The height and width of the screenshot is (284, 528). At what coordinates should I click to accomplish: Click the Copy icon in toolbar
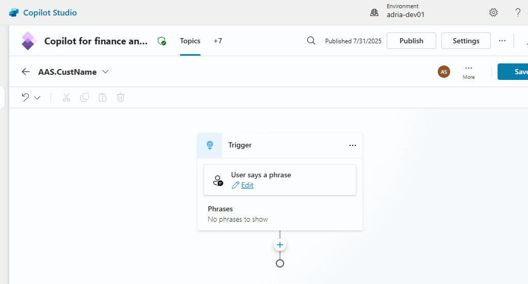pos(85,97)
